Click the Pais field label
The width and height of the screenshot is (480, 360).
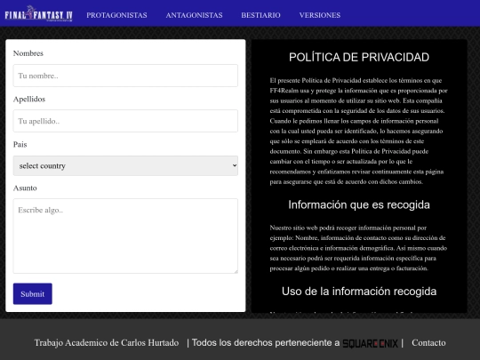(20, 145)
